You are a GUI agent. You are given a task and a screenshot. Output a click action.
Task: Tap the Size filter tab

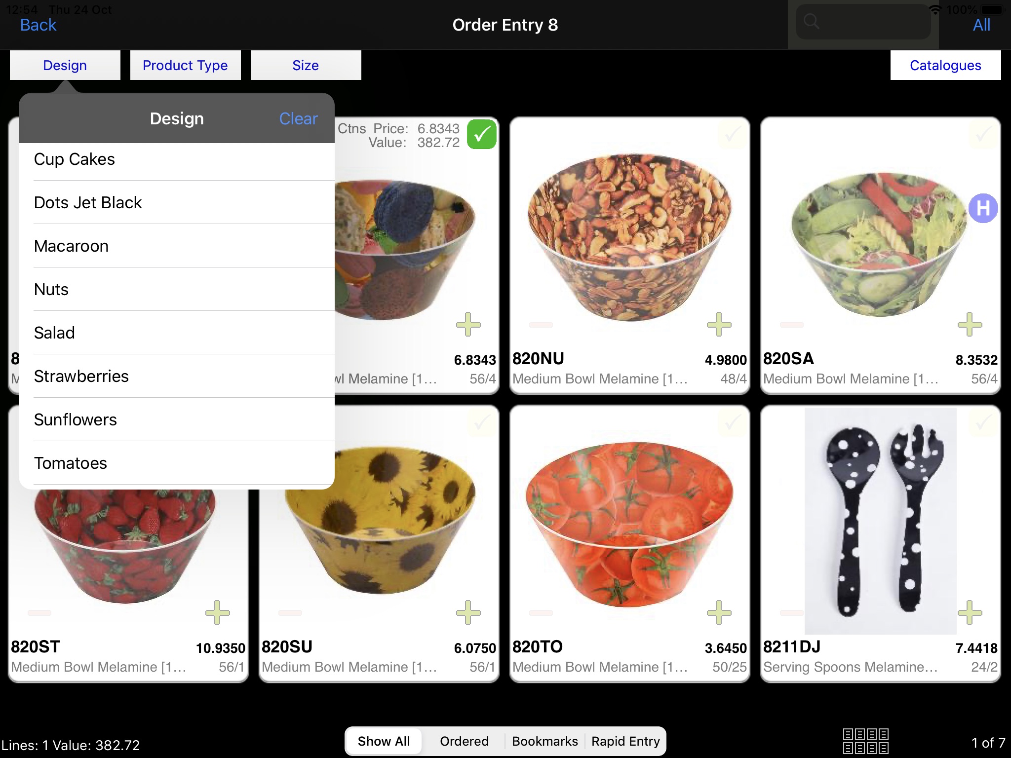click(305, 65)
